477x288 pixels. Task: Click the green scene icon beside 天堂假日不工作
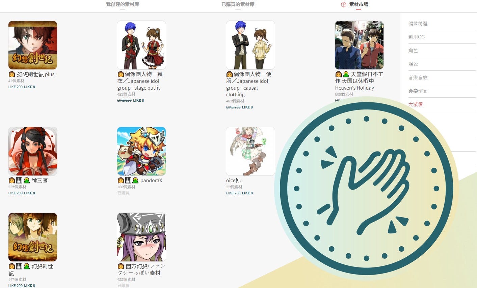tap(346, 74)
